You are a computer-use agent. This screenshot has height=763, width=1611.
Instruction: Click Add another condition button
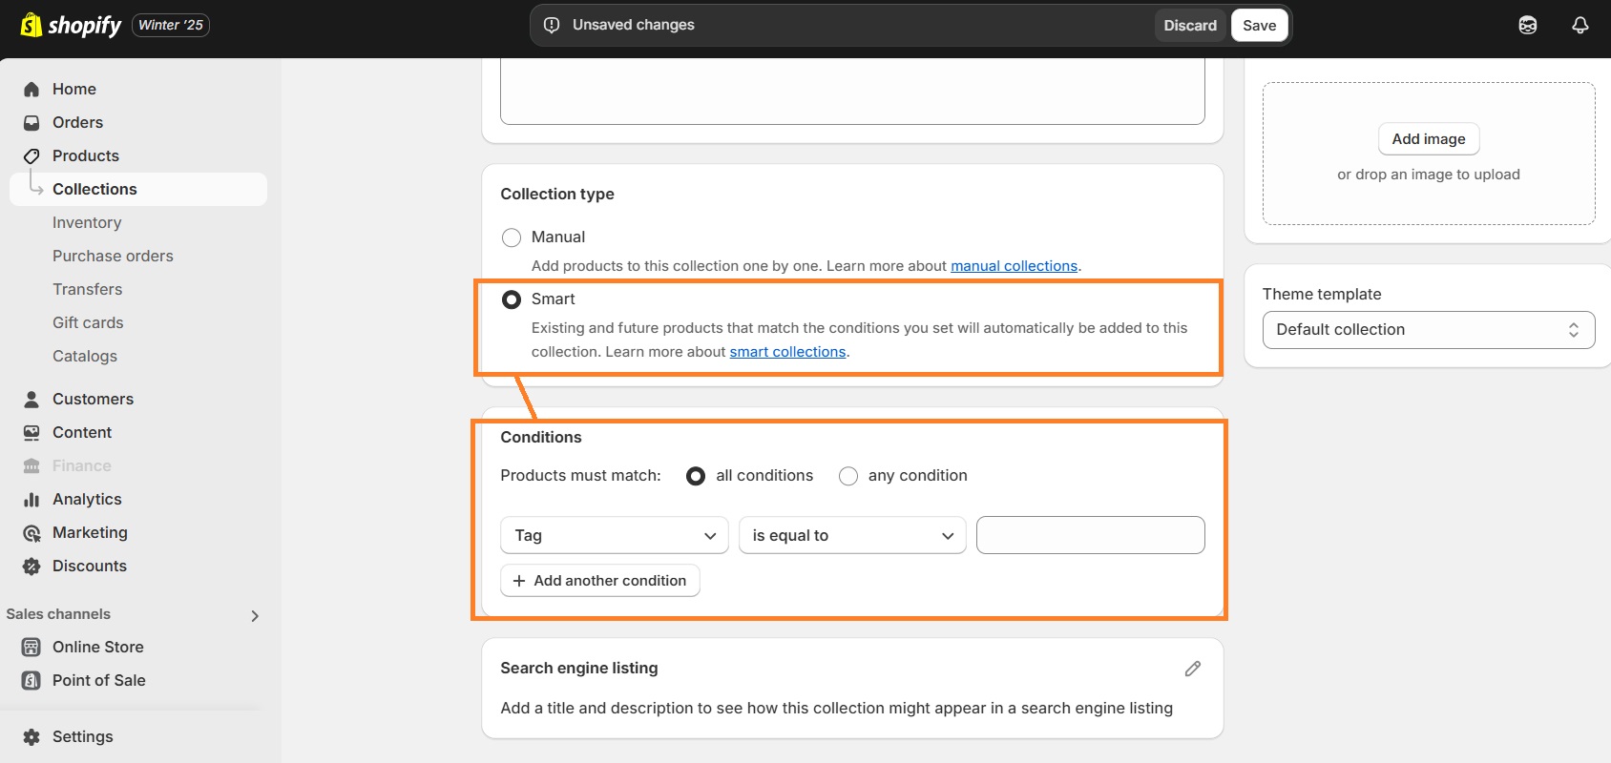click(600, 581)
